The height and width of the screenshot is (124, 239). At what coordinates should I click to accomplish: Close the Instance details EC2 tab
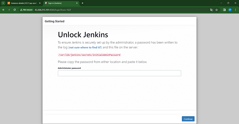40,3
